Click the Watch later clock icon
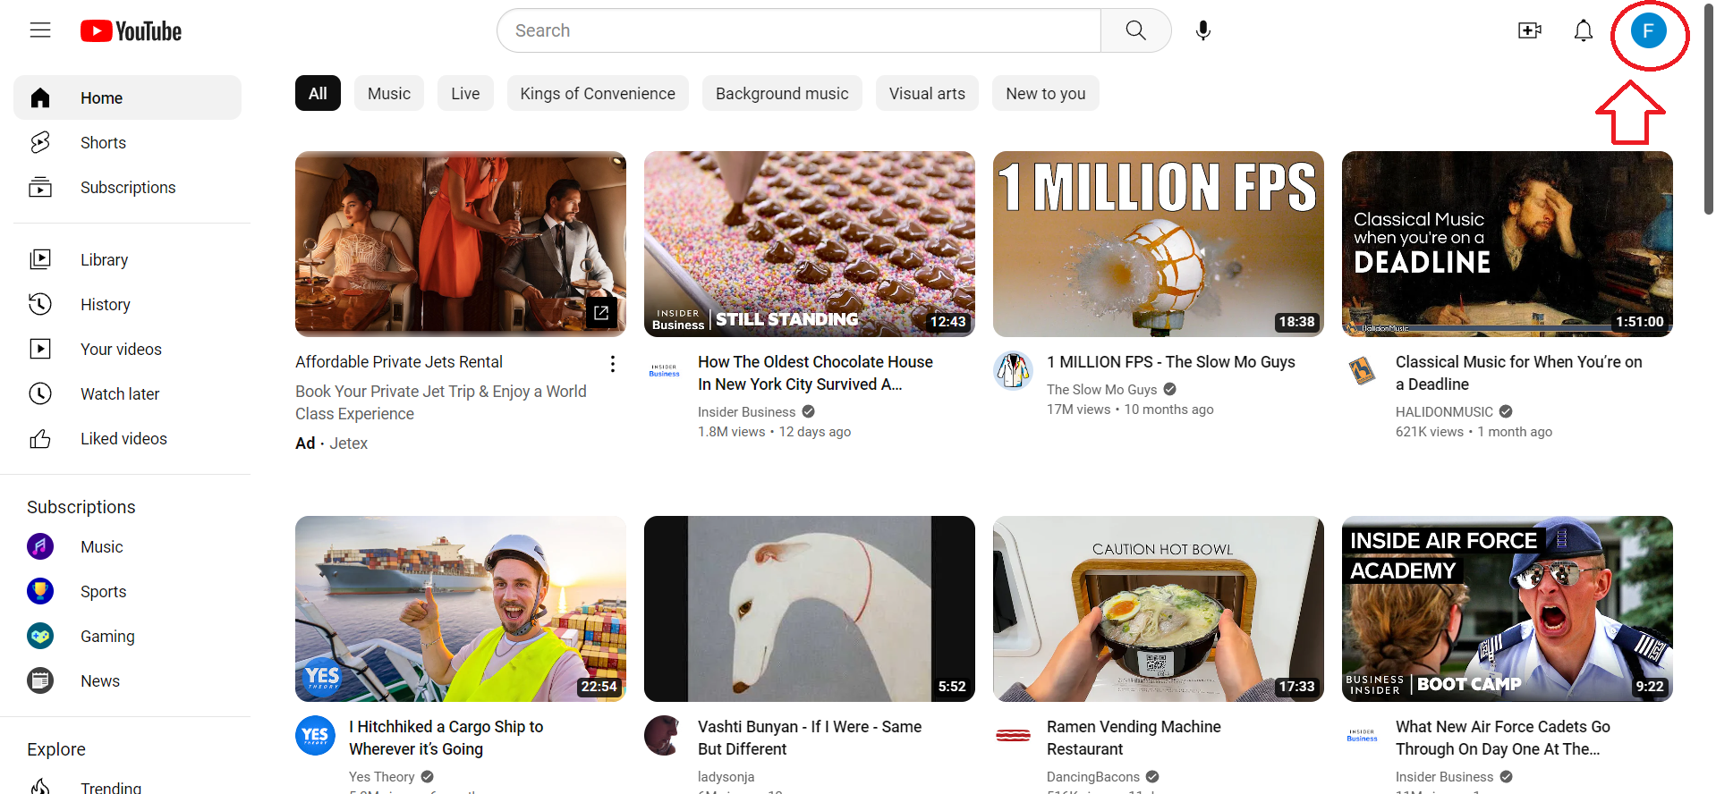 [40, 393]
